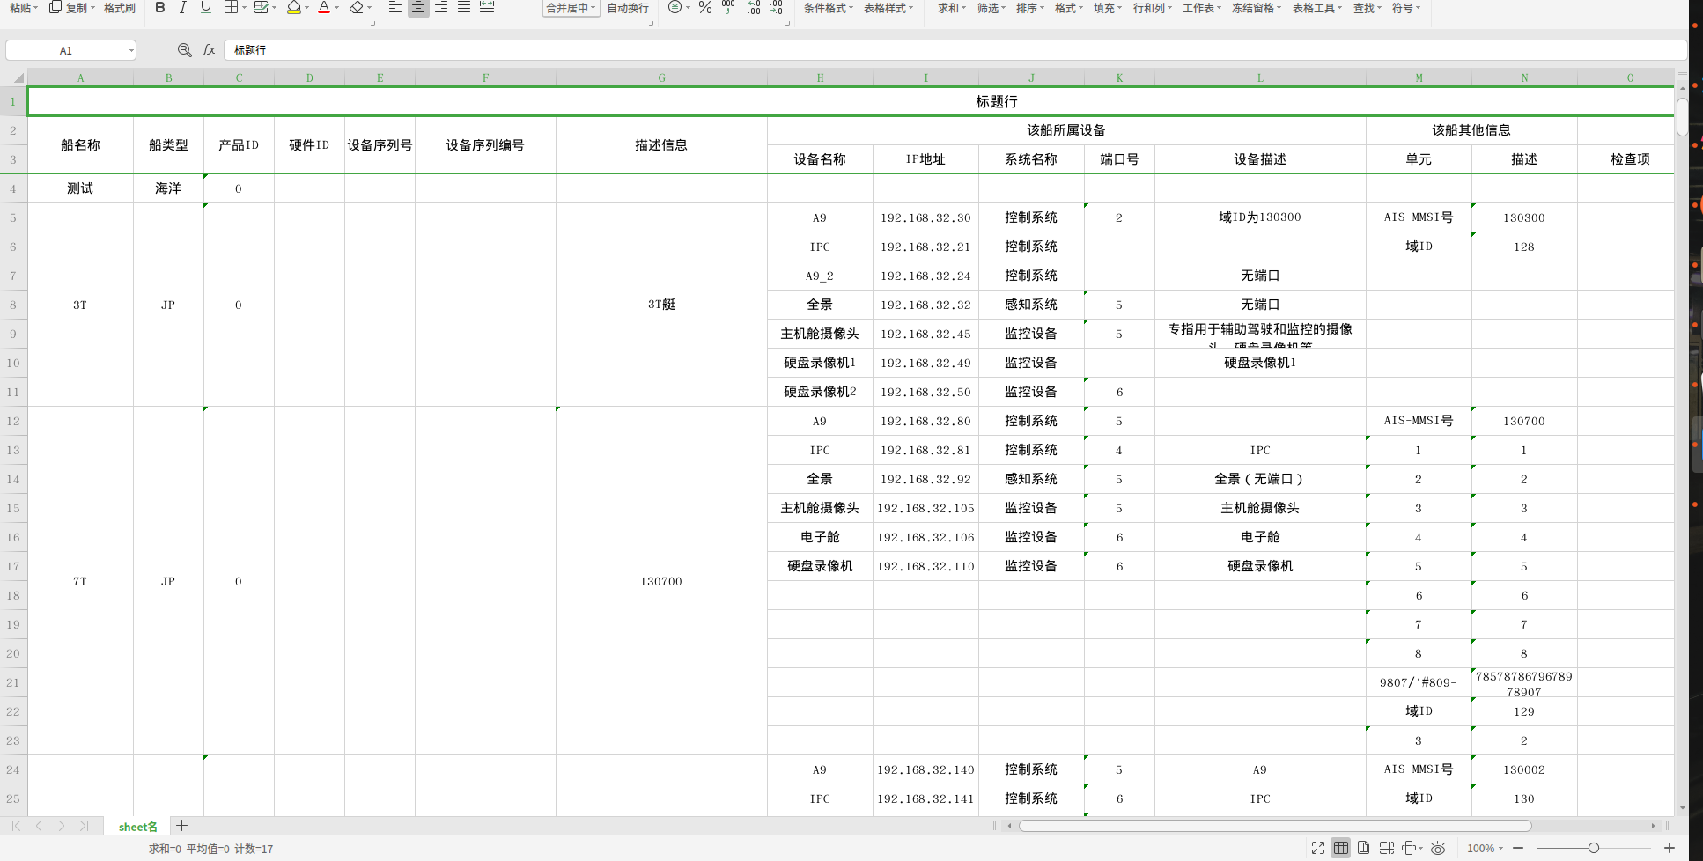This screenshot has height=861, width=1703.
Task: Open the insert function fx button
Action: click(x=209, y=50)
